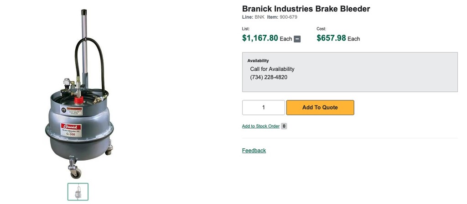This screenshot has width=467, height=204.
Task: Click the line code BNK
Action: coord(259,17)
